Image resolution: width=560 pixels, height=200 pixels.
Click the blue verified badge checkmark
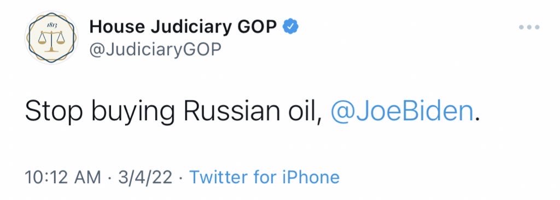[x=291, y=27]
